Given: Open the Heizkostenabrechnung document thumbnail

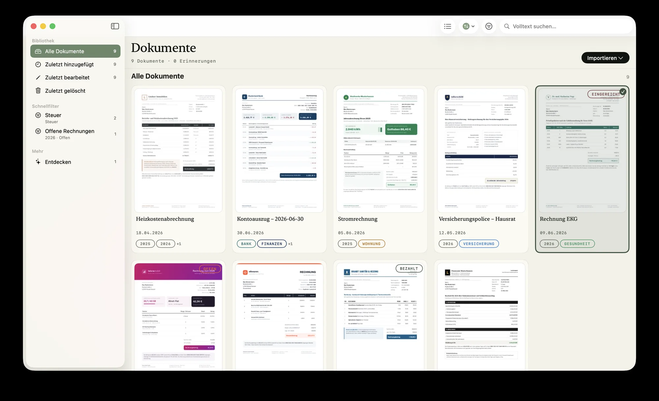Looking at the screenshot, I should (x=178, y=151).
